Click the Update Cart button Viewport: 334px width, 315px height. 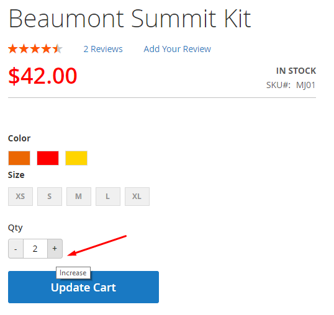click(x=83, y=287)
